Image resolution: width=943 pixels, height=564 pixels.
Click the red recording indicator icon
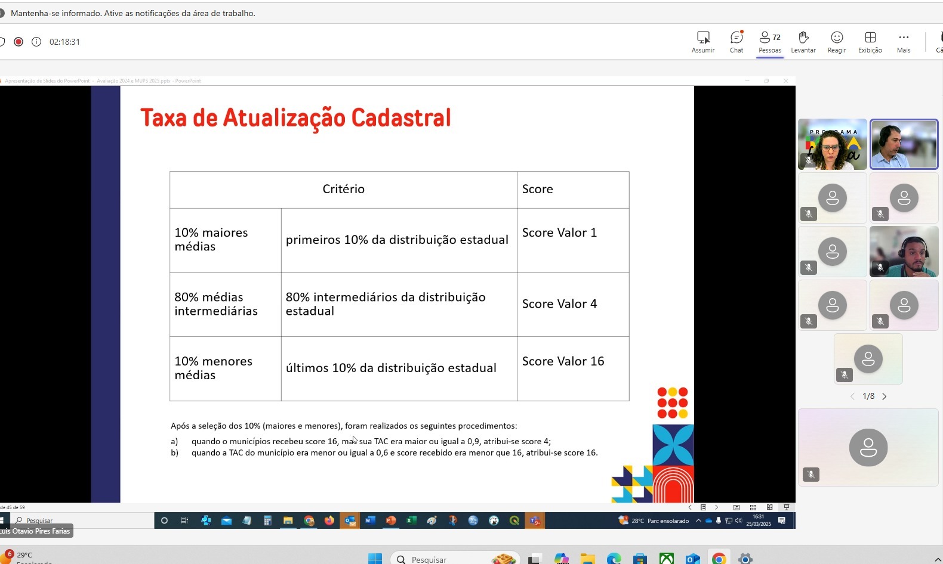point(19,42)
